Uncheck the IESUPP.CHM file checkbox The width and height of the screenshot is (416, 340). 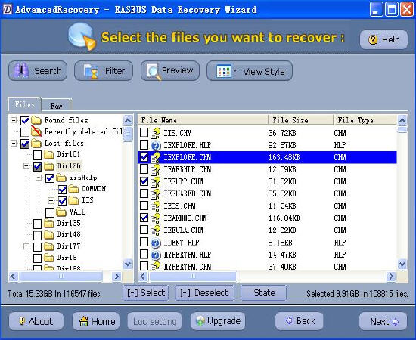click(144, 181)
